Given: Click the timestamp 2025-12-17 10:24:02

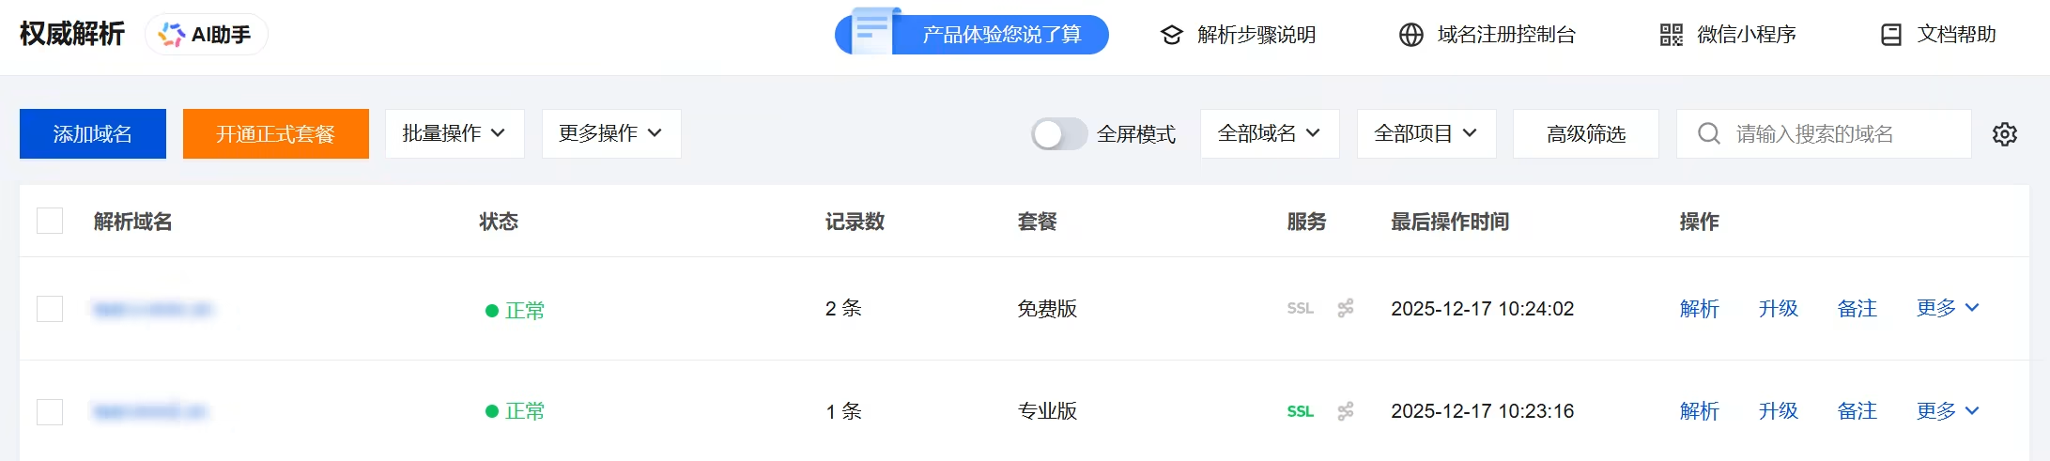Looking at the screenshot, I should [1482, 308].
